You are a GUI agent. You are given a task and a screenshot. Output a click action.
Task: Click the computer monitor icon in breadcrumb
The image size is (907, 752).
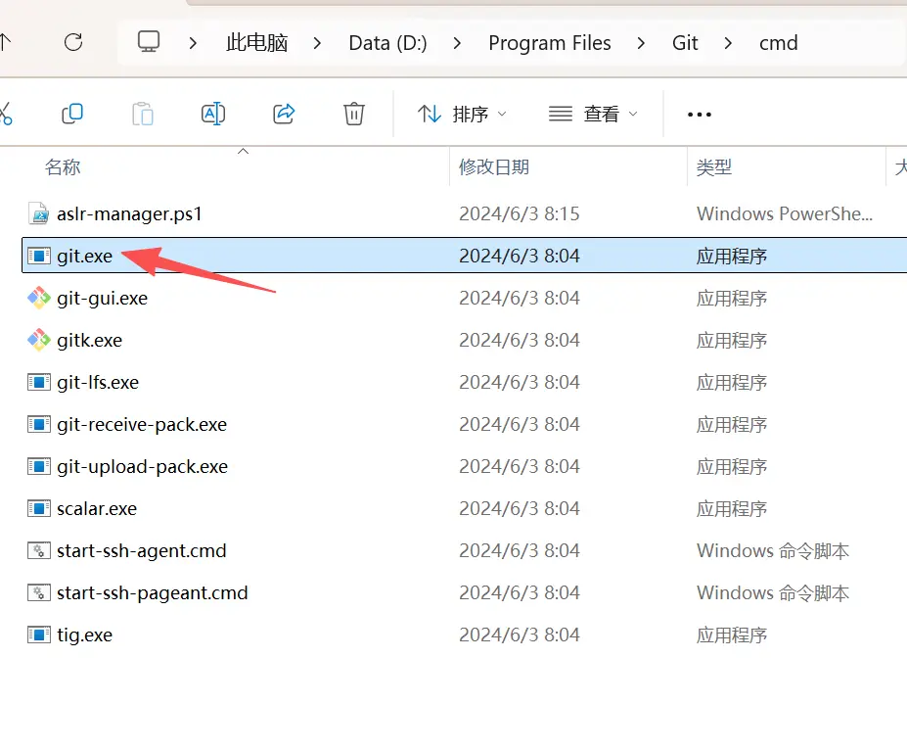point(149,42)
